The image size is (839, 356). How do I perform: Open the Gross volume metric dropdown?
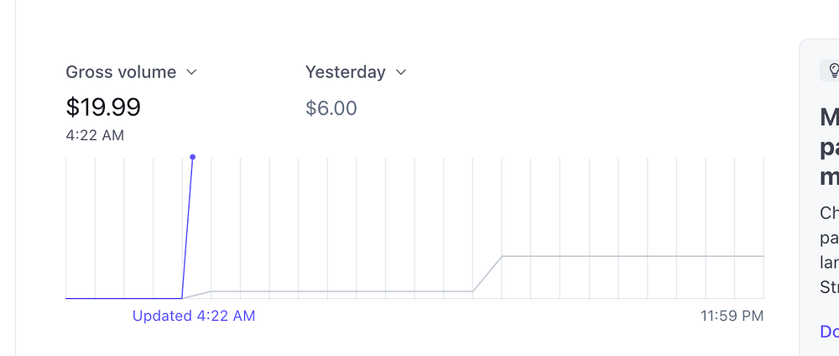[x=122, y=72]
